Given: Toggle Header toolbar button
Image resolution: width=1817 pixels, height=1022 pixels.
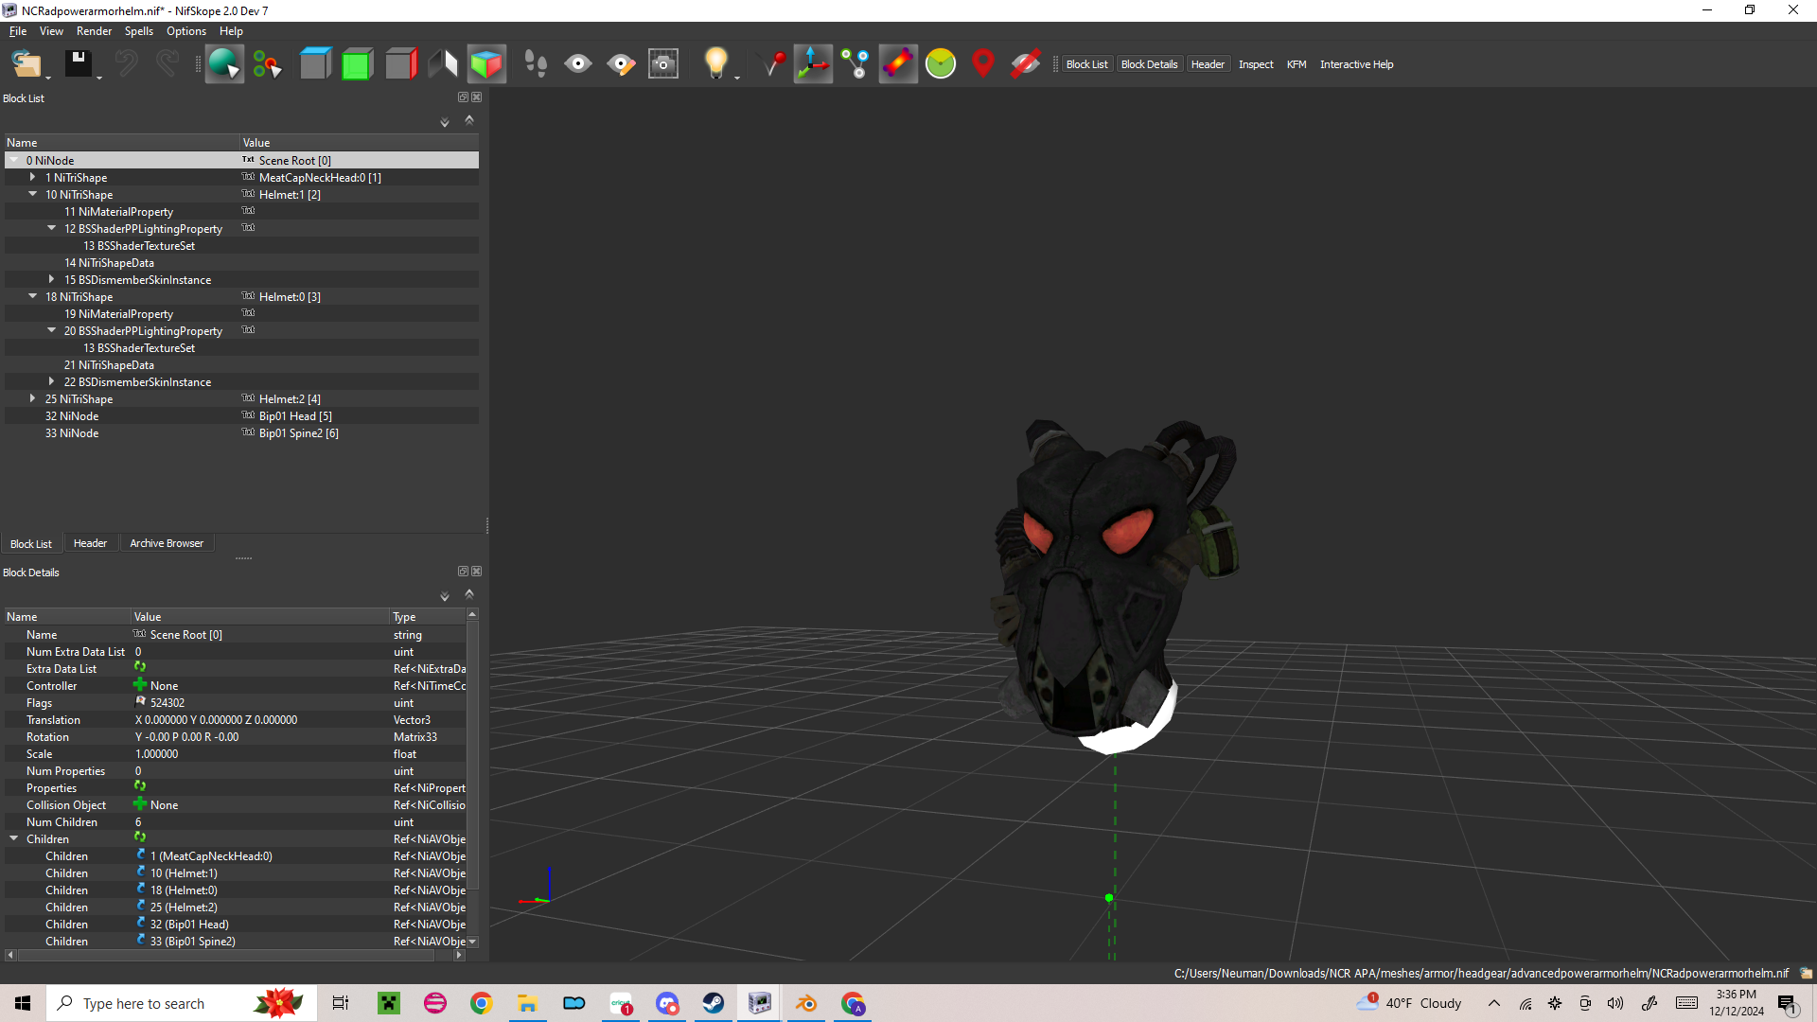Looking at the screenshot, I should 1208,64.
